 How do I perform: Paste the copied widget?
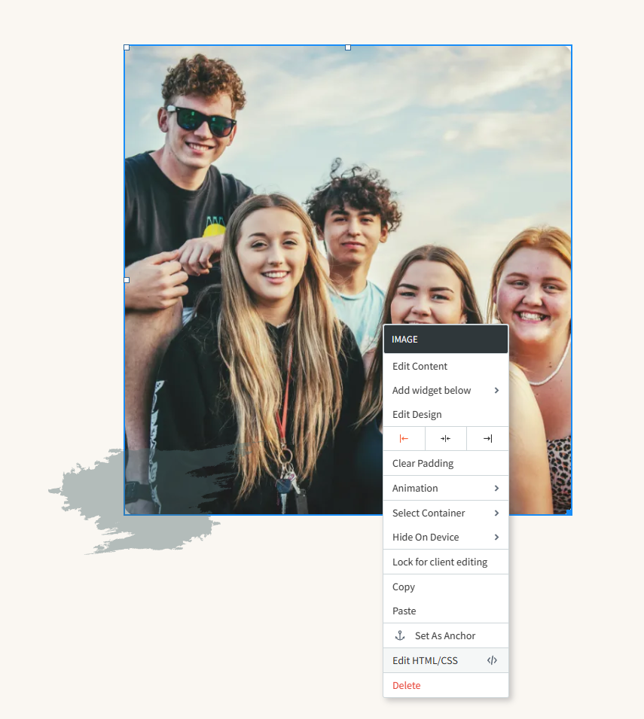point(404,611)
